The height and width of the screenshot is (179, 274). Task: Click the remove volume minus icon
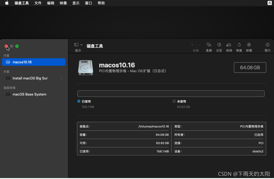point(199,45)
